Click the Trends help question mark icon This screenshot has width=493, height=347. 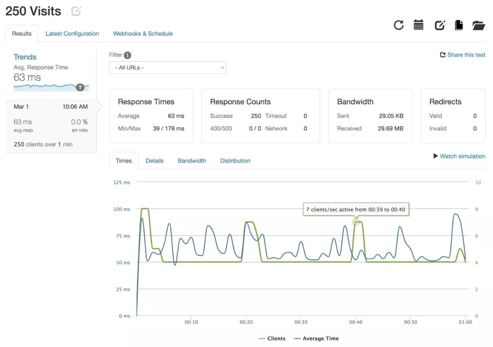(x=80, y=87)
